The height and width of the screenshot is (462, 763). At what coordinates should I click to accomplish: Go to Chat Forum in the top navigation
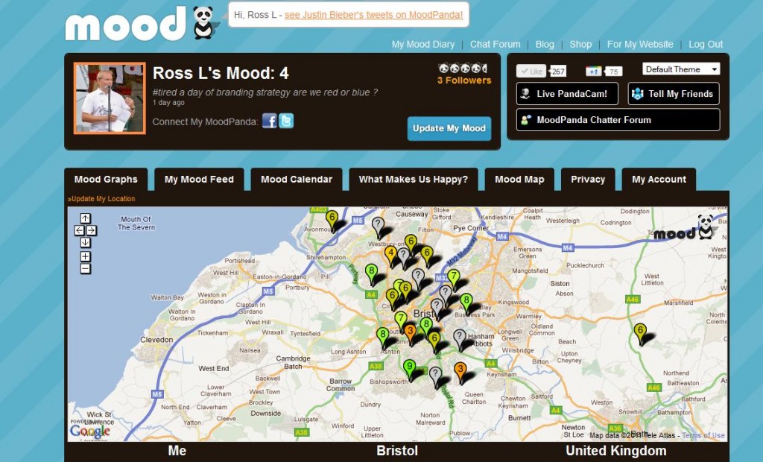pos(495,44)
